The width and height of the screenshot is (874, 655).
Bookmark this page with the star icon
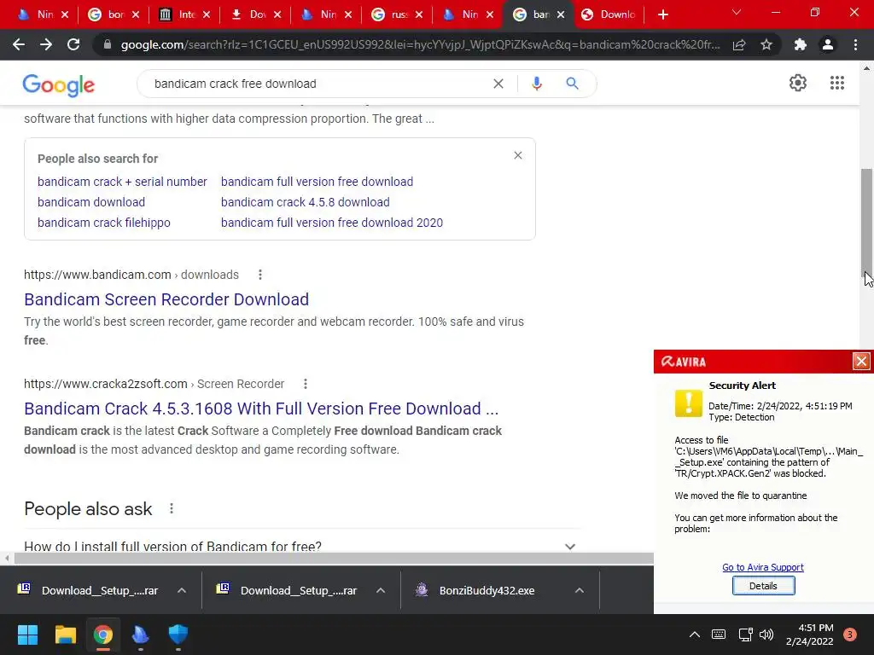coord(766,44)
